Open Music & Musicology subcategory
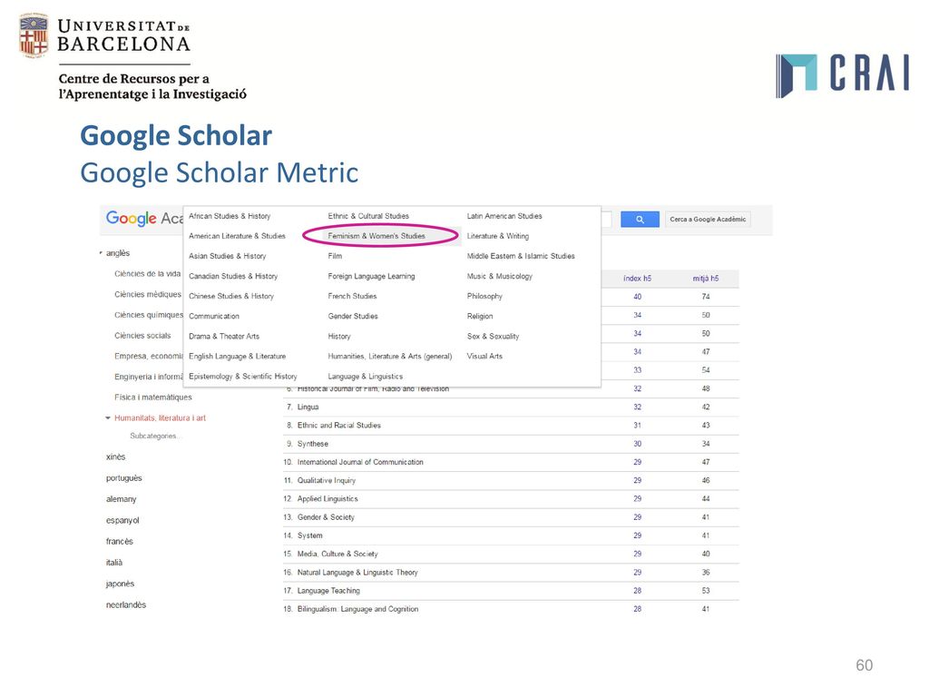 500,276
